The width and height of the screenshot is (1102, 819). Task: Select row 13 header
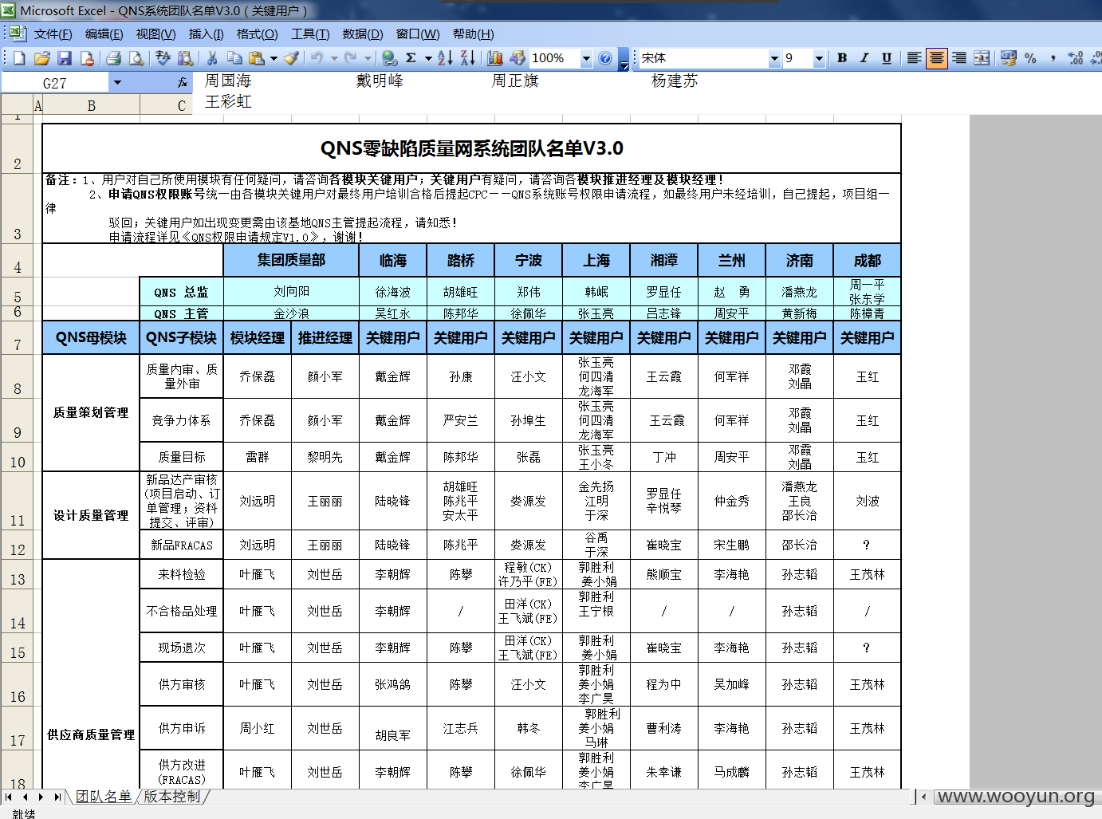pyautogui.click(x=18, y=574)
